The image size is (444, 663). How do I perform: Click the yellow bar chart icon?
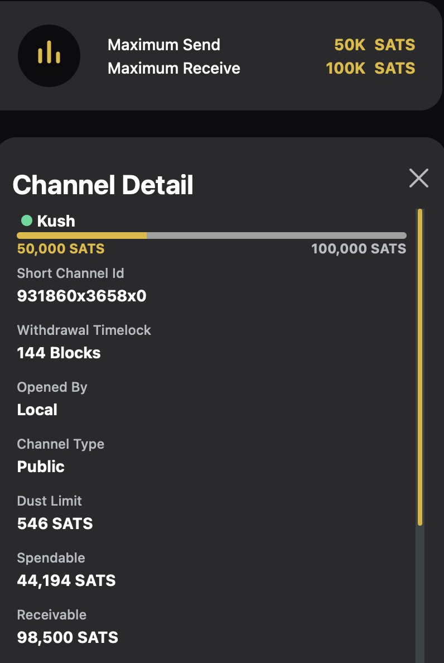49,56
